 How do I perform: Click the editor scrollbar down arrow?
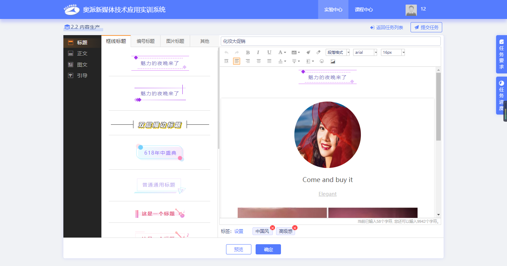[438, 214]
